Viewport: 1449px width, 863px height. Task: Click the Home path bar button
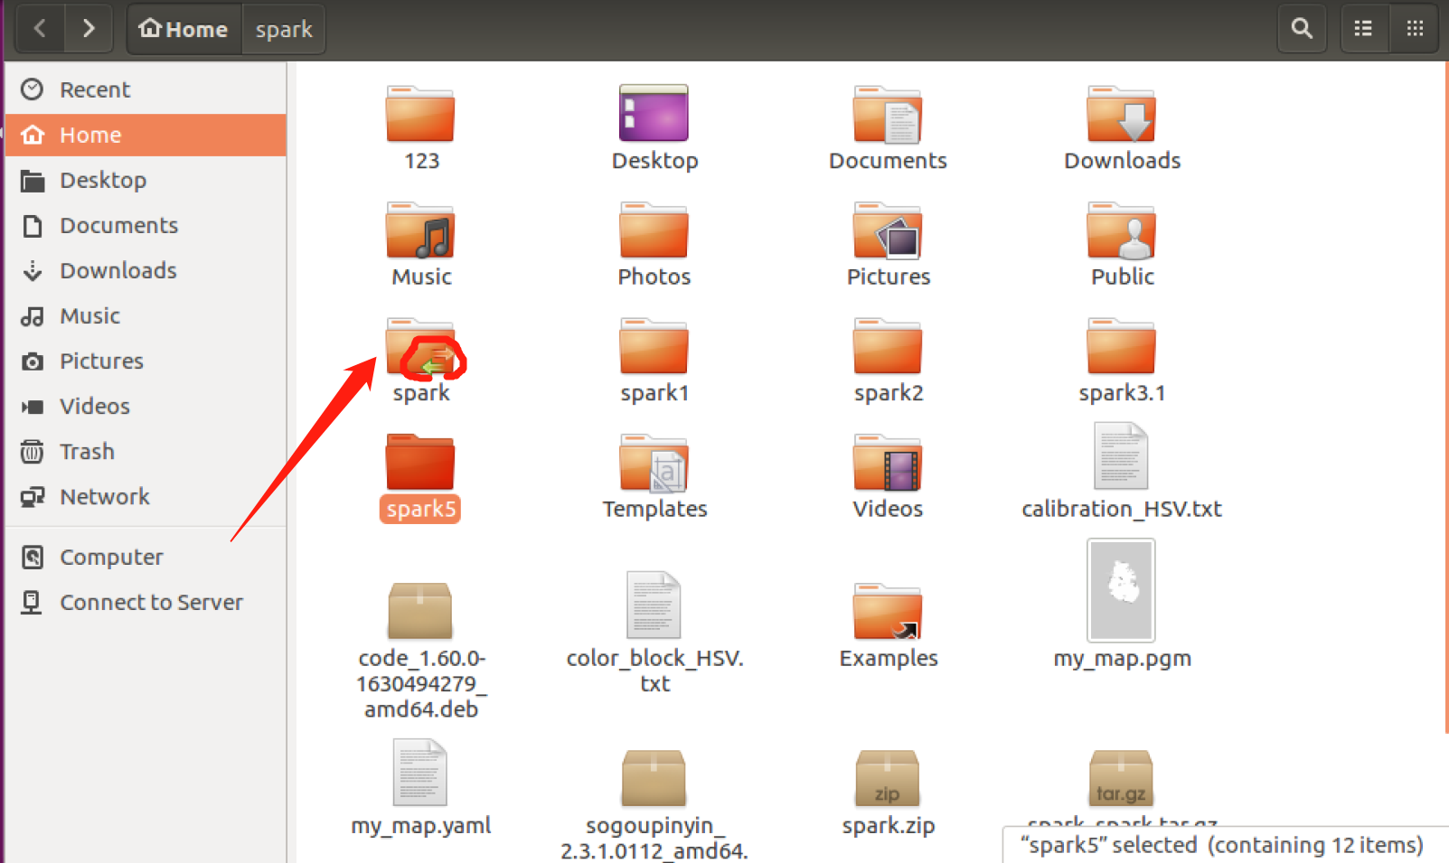(x=183, y=29)
